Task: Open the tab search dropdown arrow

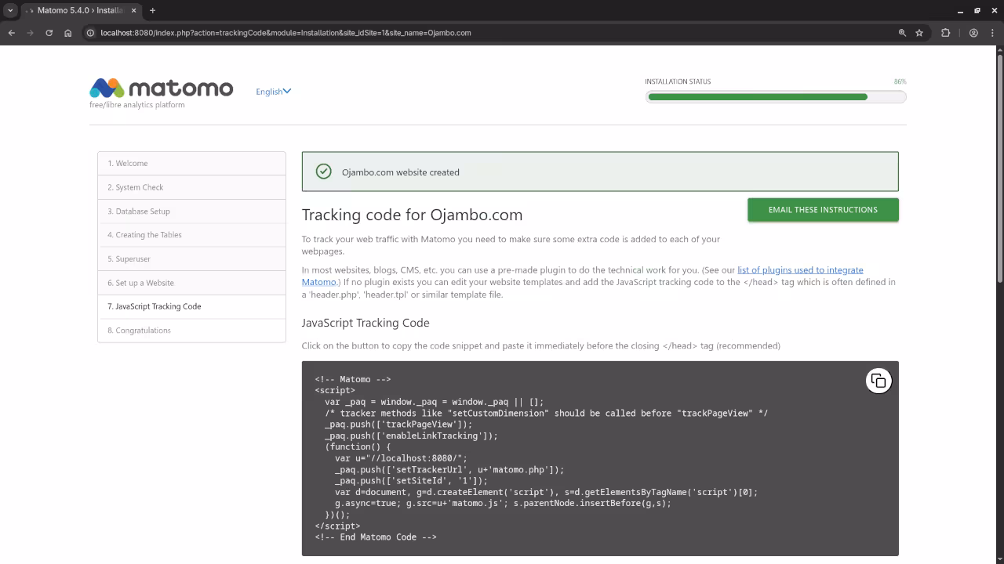Action: 10,10
